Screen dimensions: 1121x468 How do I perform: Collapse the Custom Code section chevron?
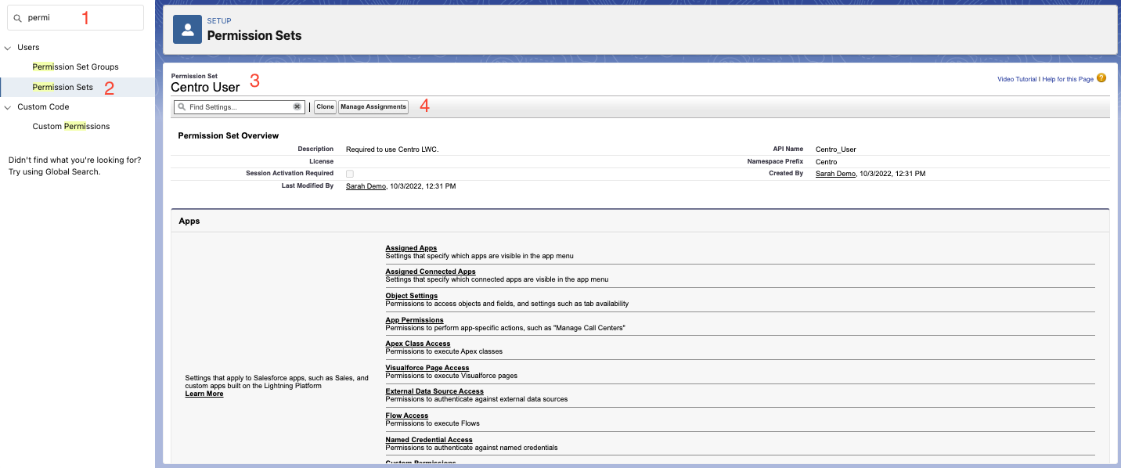(8, 107)
